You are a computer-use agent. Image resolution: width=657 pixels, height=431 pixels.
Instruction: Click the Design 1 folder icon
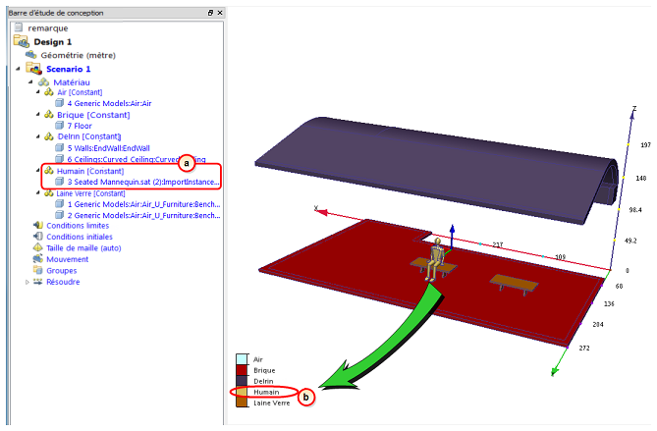click(21, 41)
